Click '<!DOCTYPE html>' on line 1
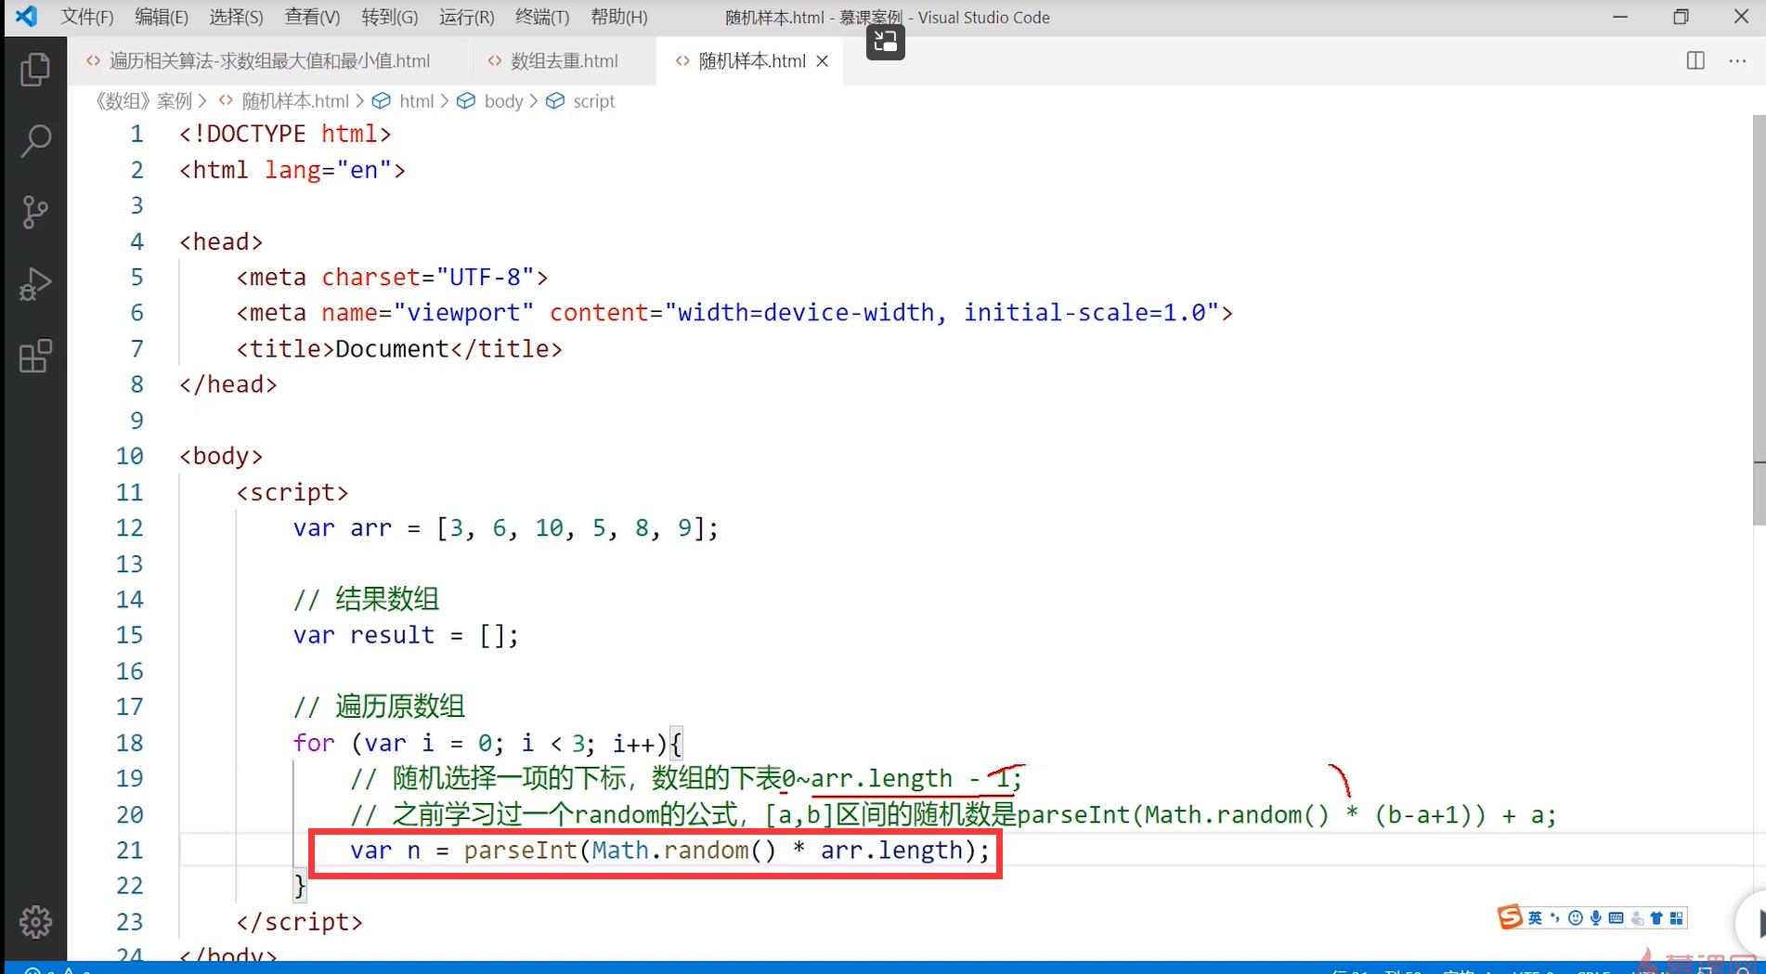The width and height of the screenshot is (1766, 974). (x=285, y=134)
